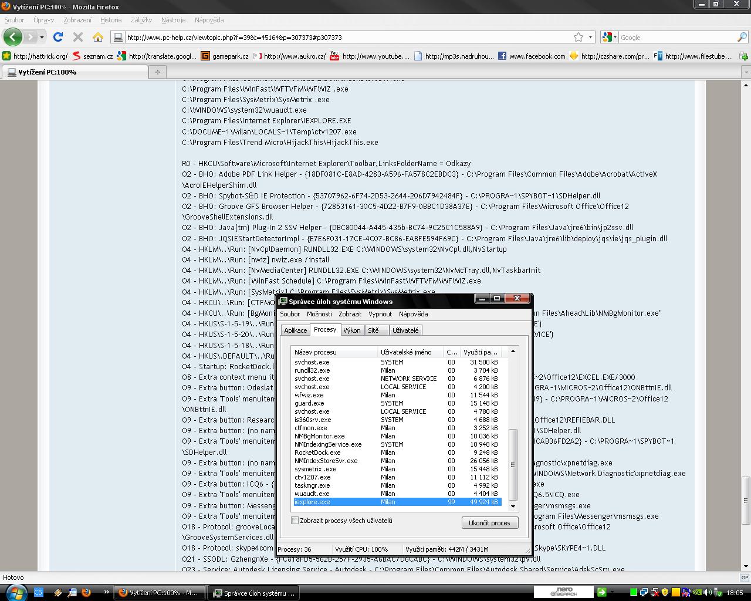Open the Nástroje menu in Firefox
The height and width of the screenshot is (601, 751).
173,20
